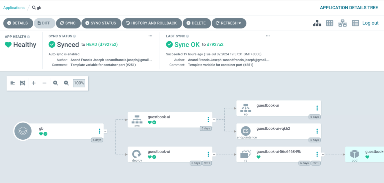Image resolution: width=384 pixels, height=183 pixels.
Task: Open HISTORY AND ROLLBACK
Action: pyautogui.click(x=152, y=23)
